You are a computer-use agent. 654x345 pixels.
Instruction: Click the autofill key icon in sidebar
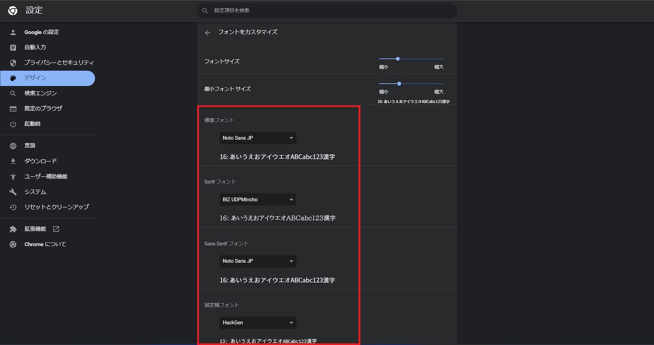12,47
